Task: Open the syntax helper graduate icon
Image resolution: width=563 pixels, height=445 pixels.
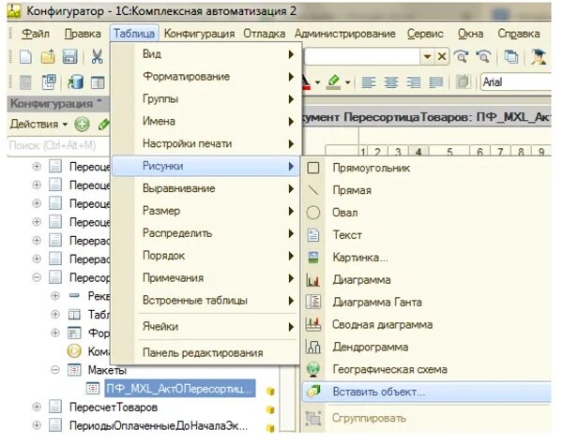Action: tap(539, 56)
